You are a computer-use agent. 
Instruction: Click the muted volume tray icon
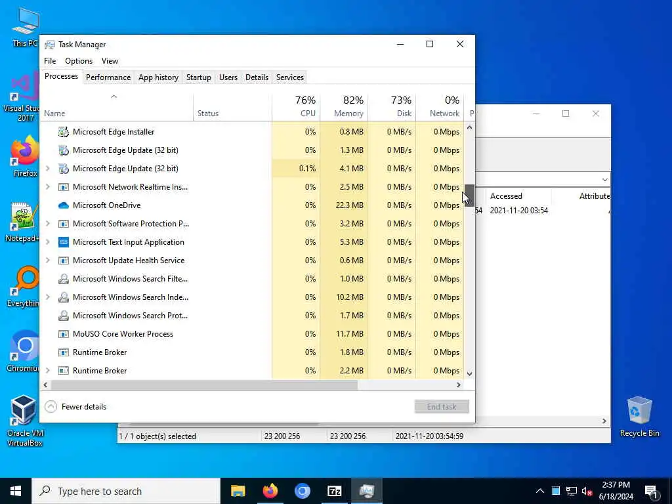point(587,491)
